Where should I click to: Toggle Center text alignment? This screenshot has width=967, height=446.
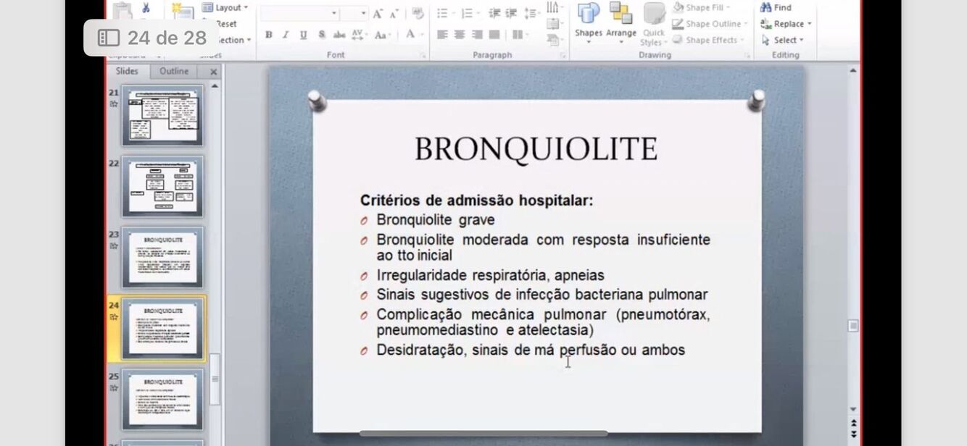(460, 34)
